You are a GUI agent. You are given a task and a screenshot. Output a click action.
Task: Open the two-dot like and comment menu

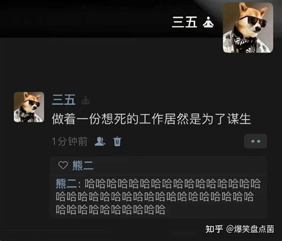tap(256, 141)
